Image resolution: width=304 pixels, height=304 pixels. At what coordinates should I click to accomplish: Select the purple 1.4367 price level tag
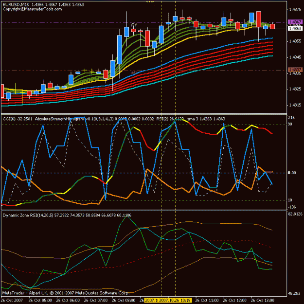pyautogui.click(x=295, y=22)
